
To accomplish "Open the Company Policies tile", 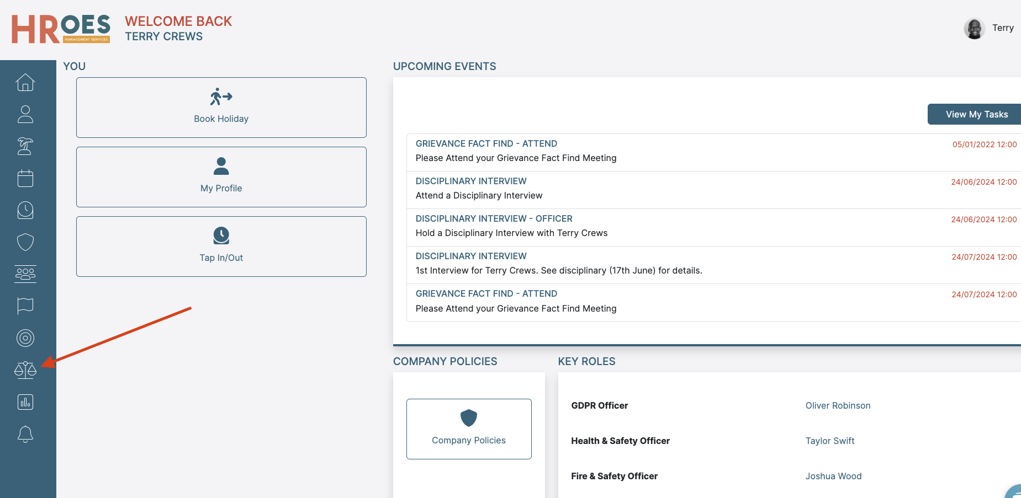I will click(x=469, y=429).
